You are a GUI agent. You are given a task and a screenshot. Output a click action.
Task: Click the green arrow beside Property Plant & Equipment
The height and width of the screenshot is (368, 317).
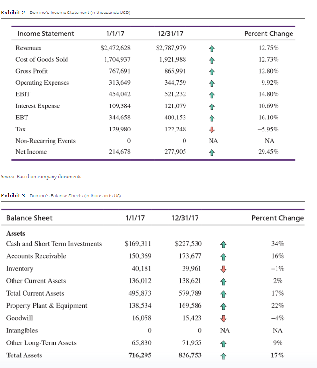(x=223, y=306)
